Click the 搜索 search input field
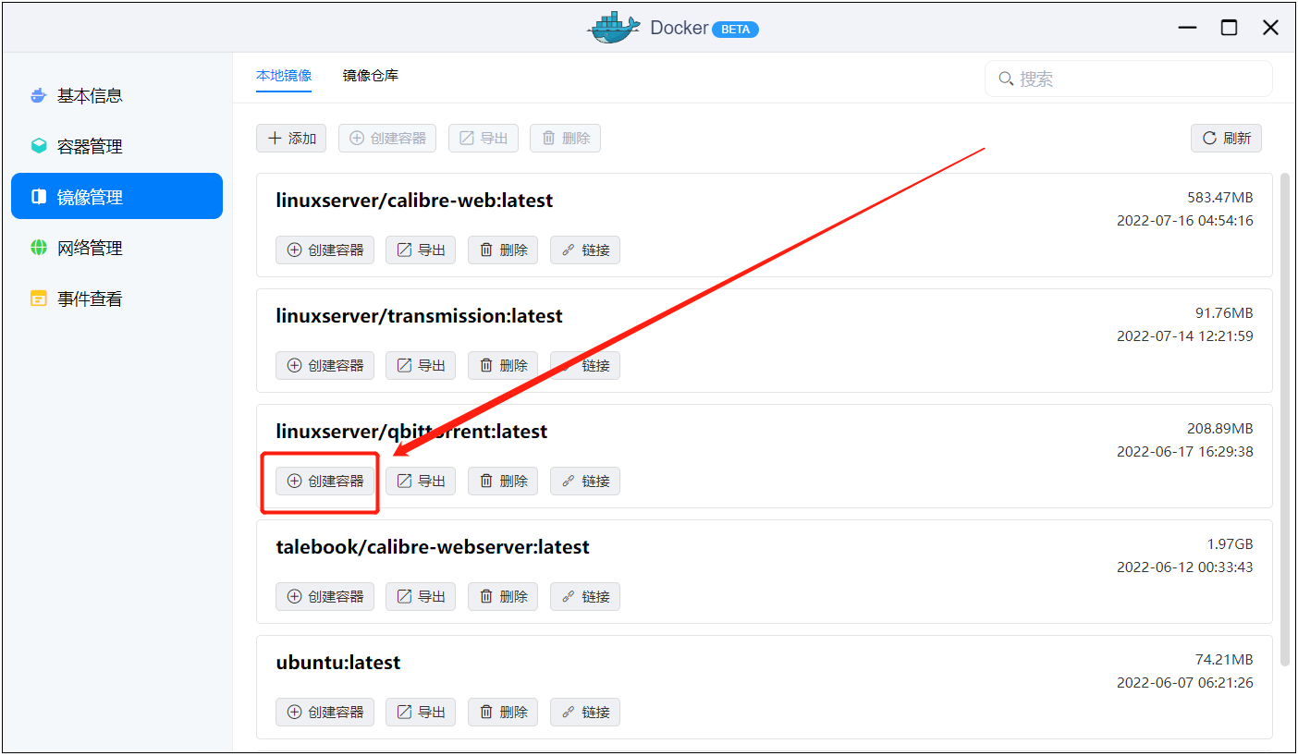 coord(1128,79)
